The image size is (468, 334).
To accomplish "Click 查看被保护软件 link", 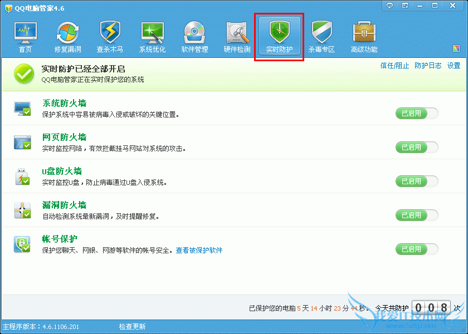I will point(199,250).
